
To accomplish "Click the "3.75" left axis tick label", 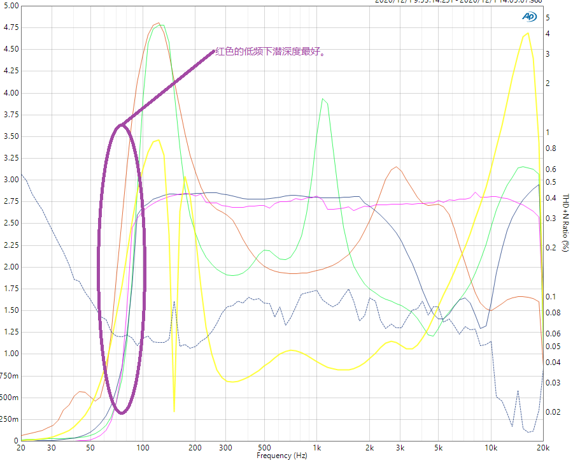I will tap(11, 115).
